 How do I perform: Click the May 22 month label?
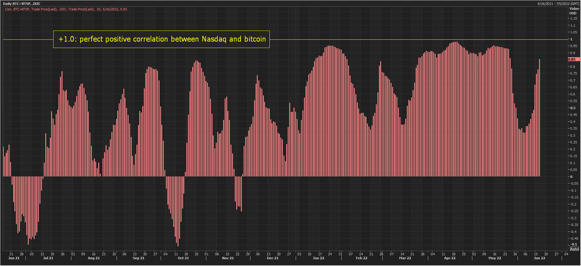[495, 258]
